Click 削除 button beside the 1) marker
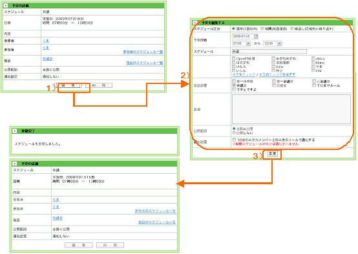The image size is (358, 254). pos(99,85)
